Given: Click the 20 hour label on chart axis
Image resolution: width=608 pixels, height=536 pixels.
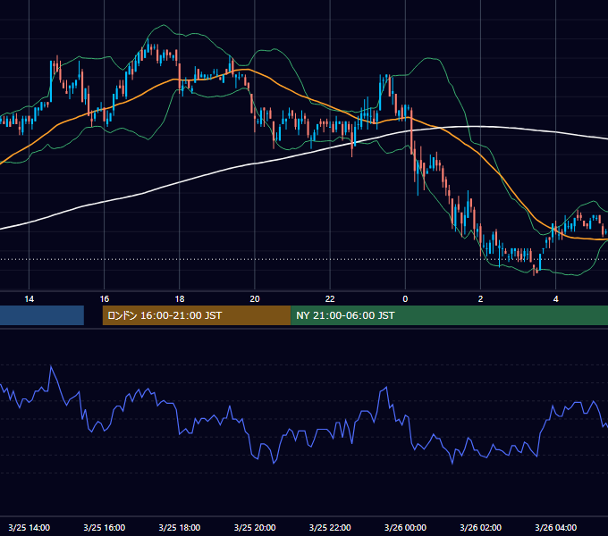Looking at the screenshot, I should tap(255, 299).
